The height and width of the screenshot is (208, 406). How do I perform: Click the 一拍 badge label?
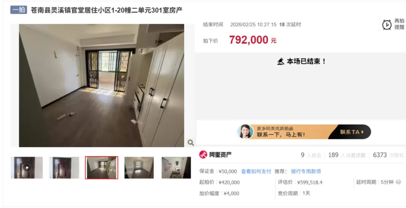point(19,10)
